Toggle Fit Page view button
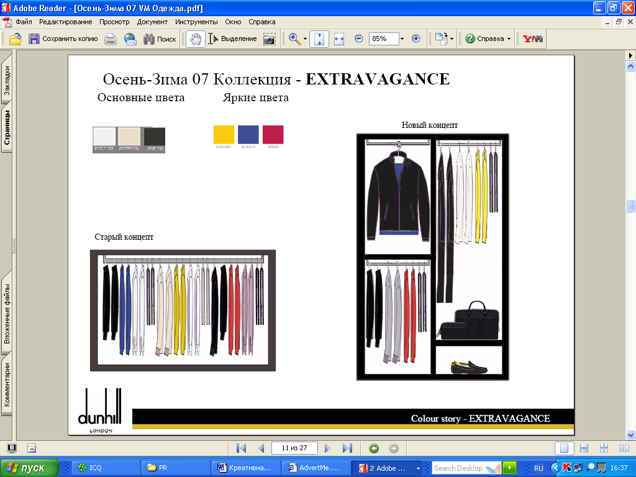 [x=319, y=39]
